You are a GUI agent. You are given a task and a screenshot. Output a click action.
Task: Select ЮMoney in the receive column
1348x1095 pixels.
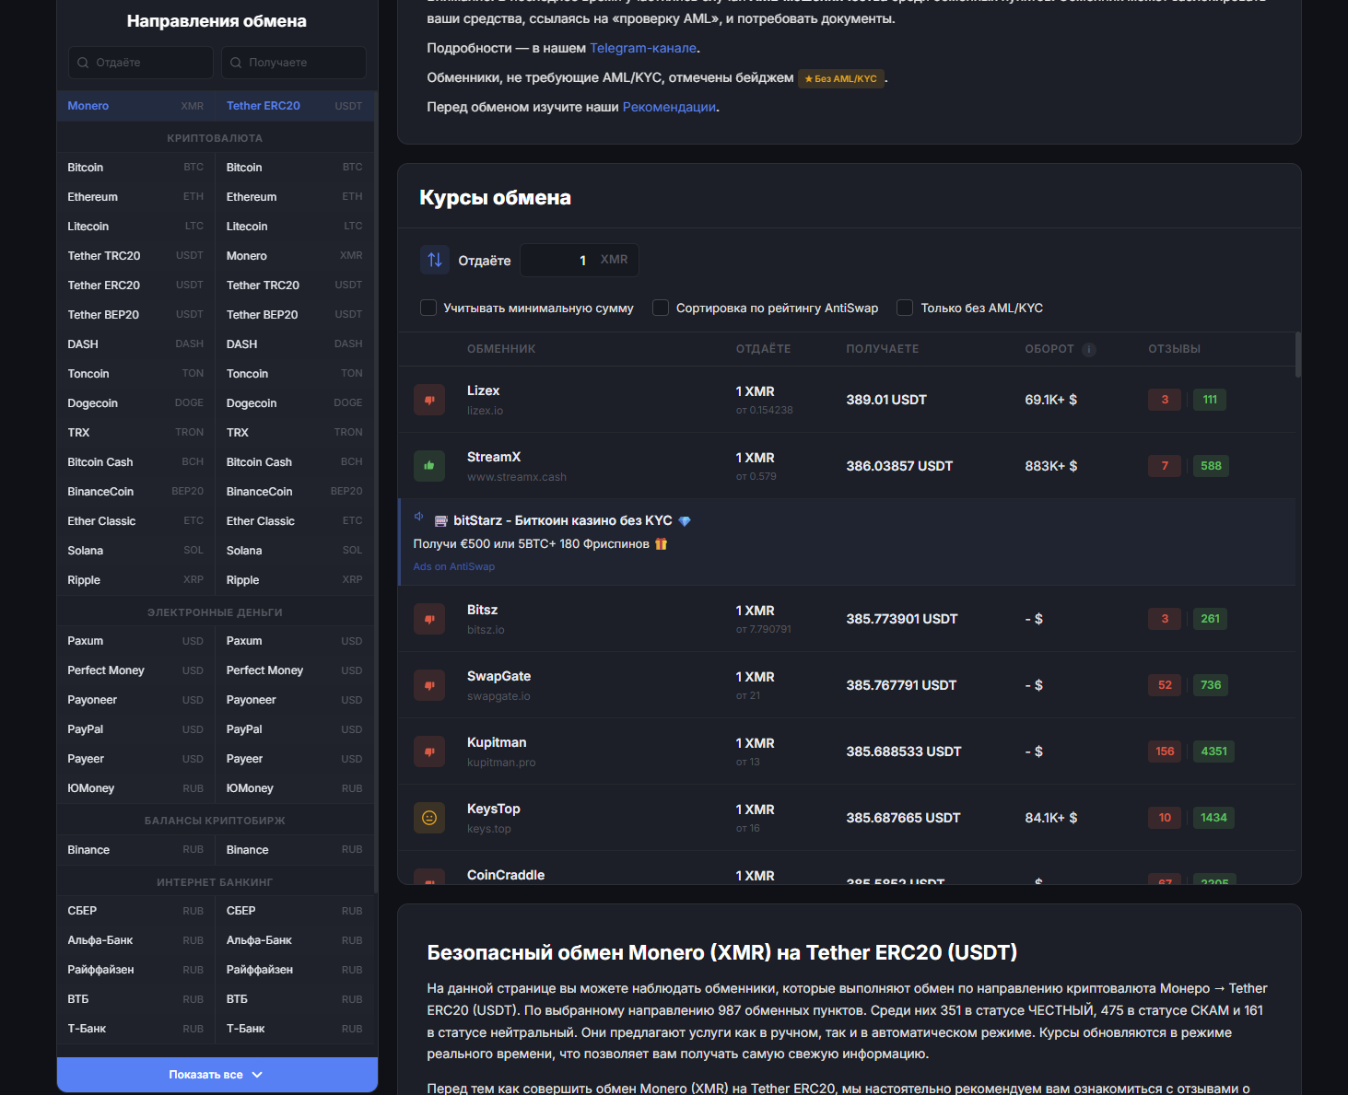click(x=295, y=788)
